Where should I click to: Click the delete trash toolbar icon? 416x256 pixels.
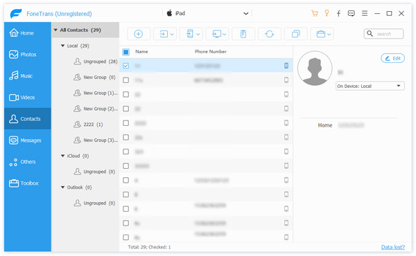pos(243,34)
